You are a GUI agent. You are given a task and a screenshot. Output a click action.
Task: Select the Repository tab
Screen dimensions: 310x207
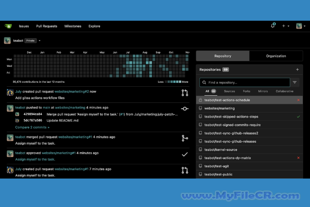[223, 56]
